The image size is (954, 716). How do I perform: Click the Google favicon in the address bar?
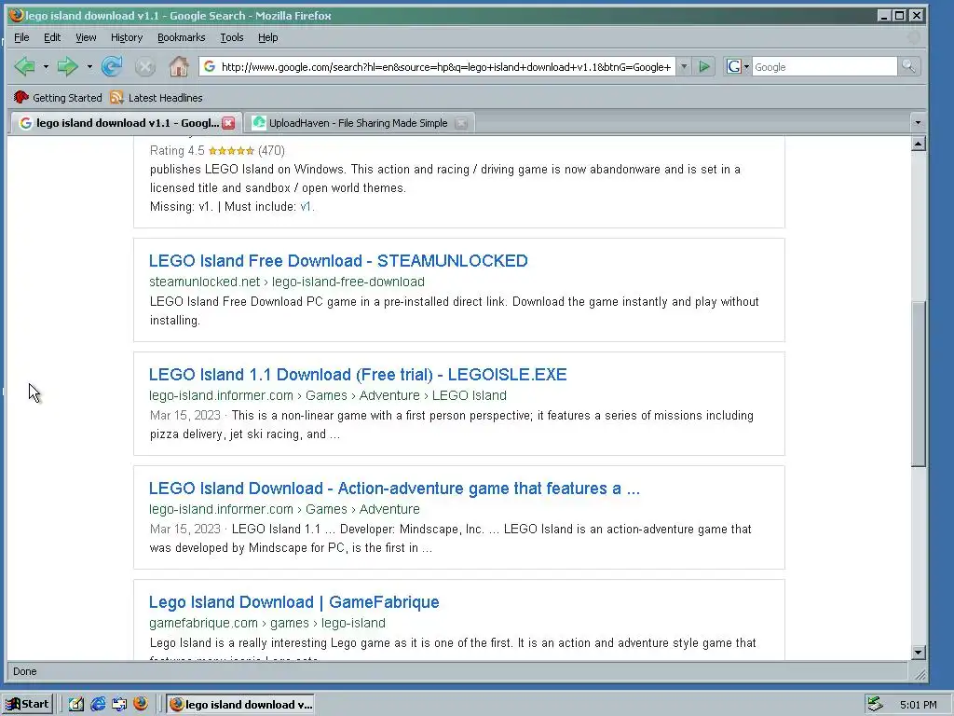point(210,66)
